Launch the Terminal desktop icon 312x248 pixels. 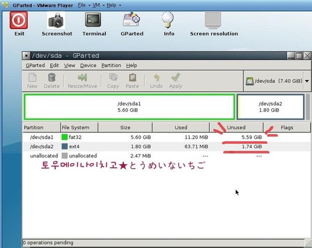point(93,20)
